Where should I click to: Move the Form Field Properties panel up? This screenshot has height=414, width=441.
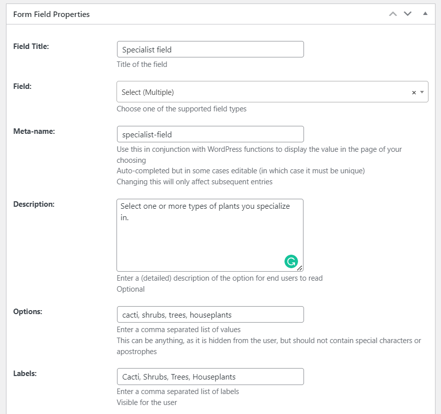pos(393,14)
